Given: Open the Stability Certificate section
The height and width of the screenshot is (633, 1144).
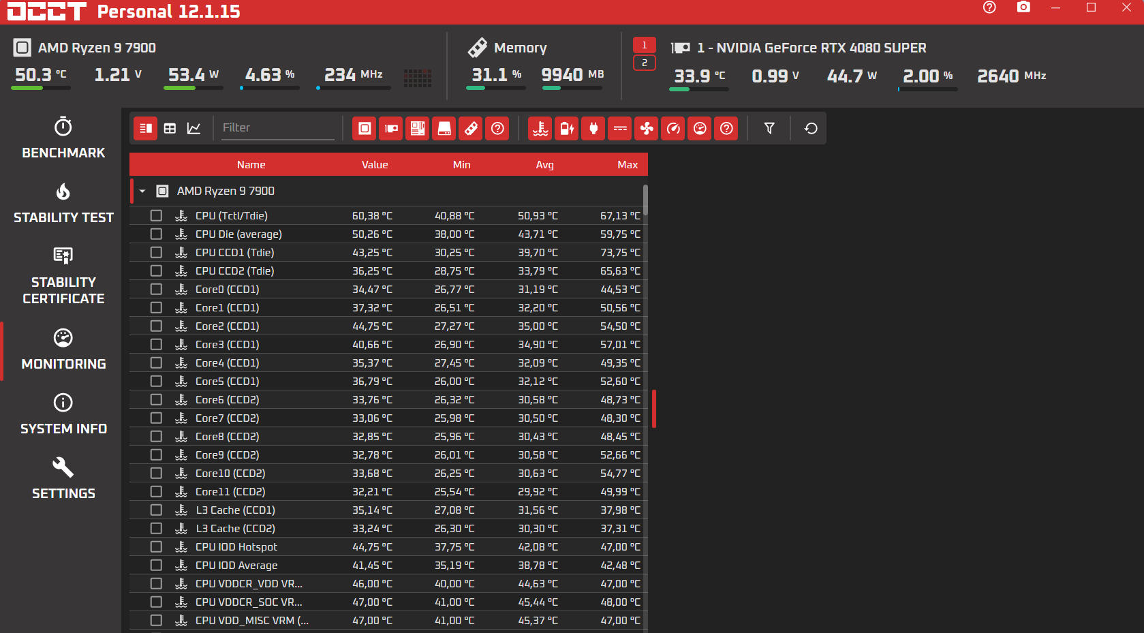Looking at the screenshot, I should coord(63,276).
